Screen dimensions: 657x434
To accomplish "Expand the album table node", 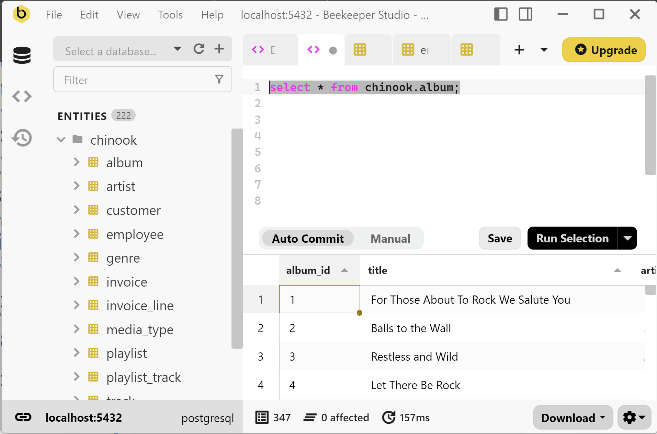I will tap(77, 162).
